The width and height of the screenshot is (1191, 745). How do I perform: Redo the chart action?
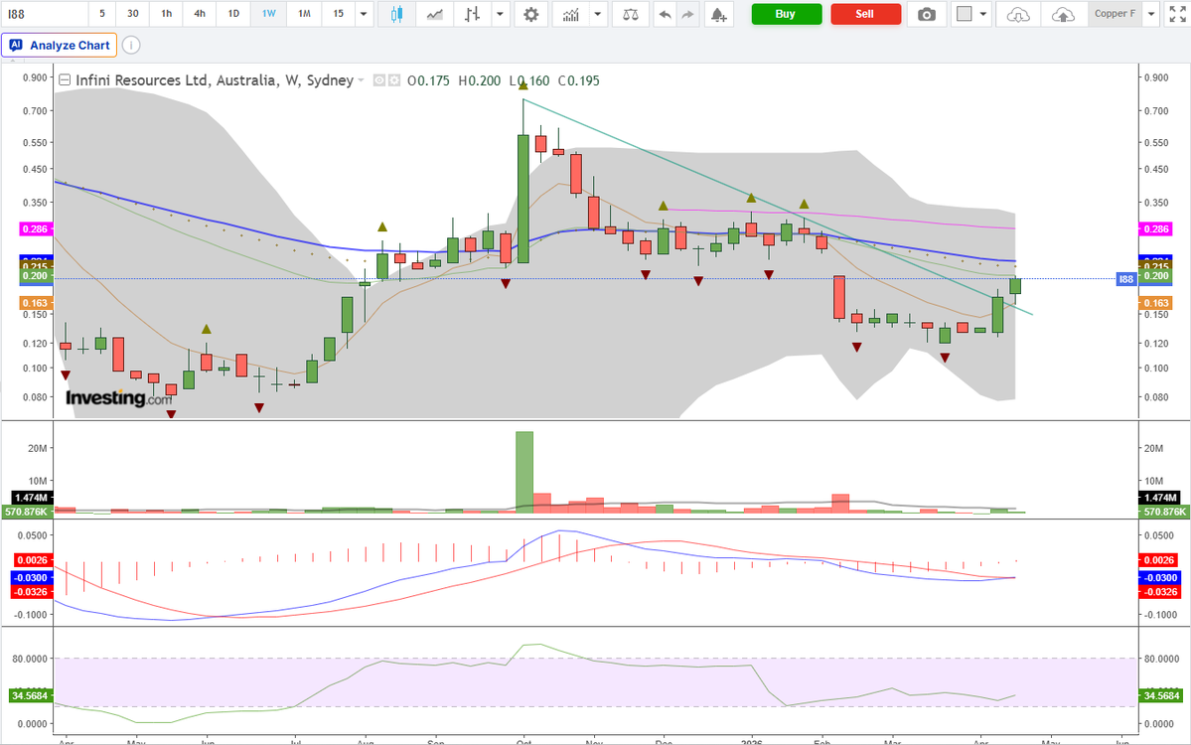[x=687, y=14]
